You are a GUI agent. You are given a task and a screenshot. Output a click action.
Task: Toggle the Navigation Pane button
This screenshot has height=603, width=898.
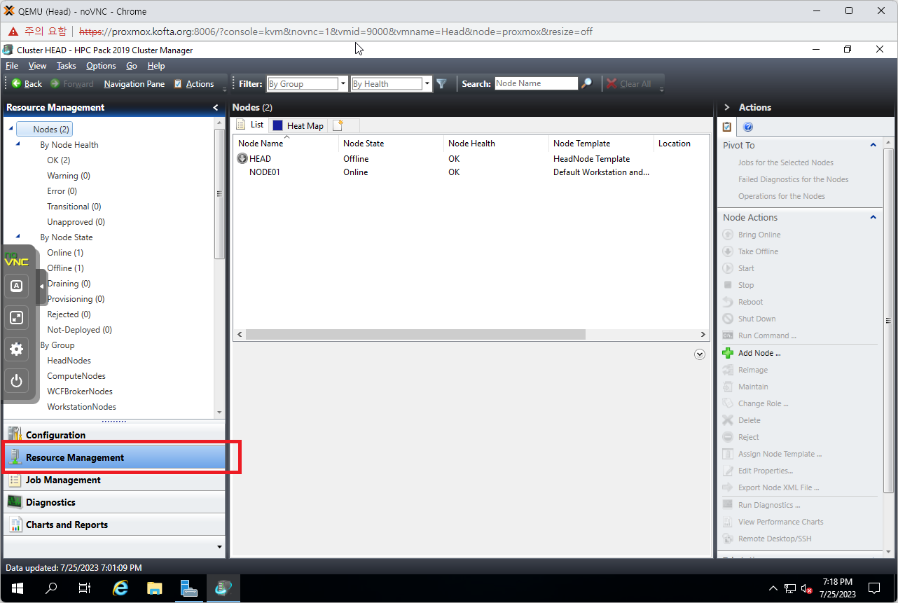coord(134,83)
